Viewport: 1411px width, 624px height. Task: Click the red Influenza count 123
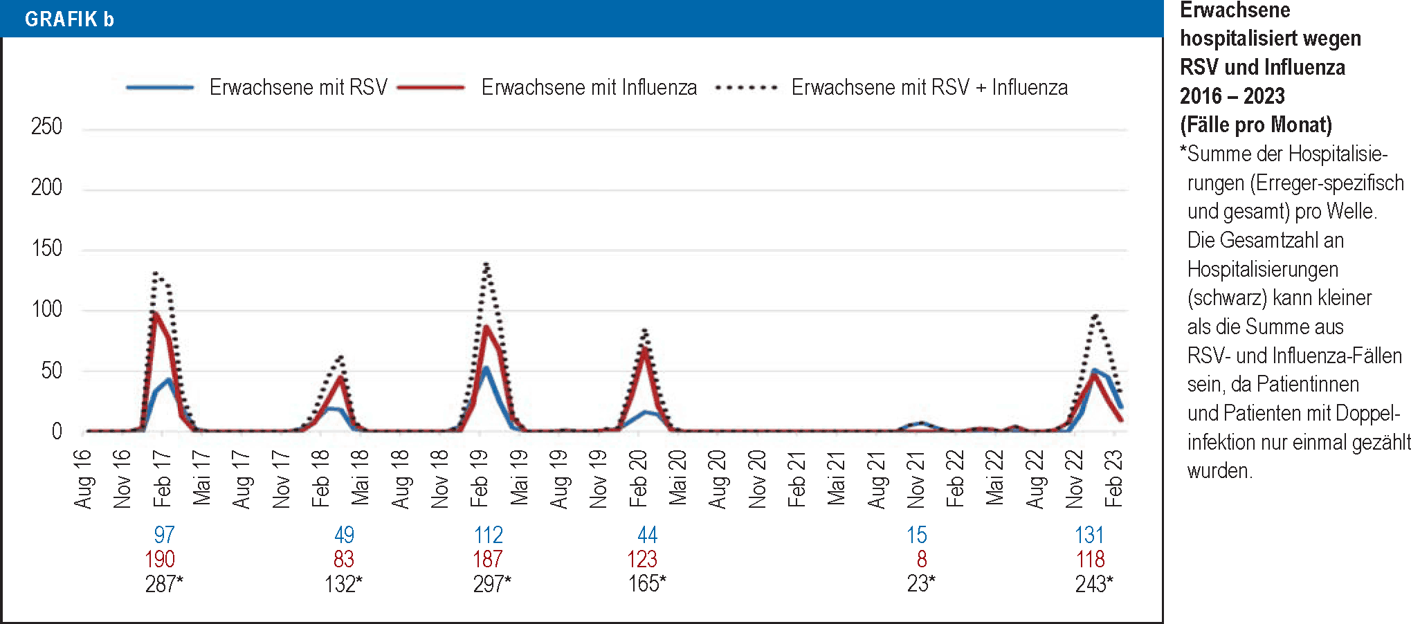642,559
